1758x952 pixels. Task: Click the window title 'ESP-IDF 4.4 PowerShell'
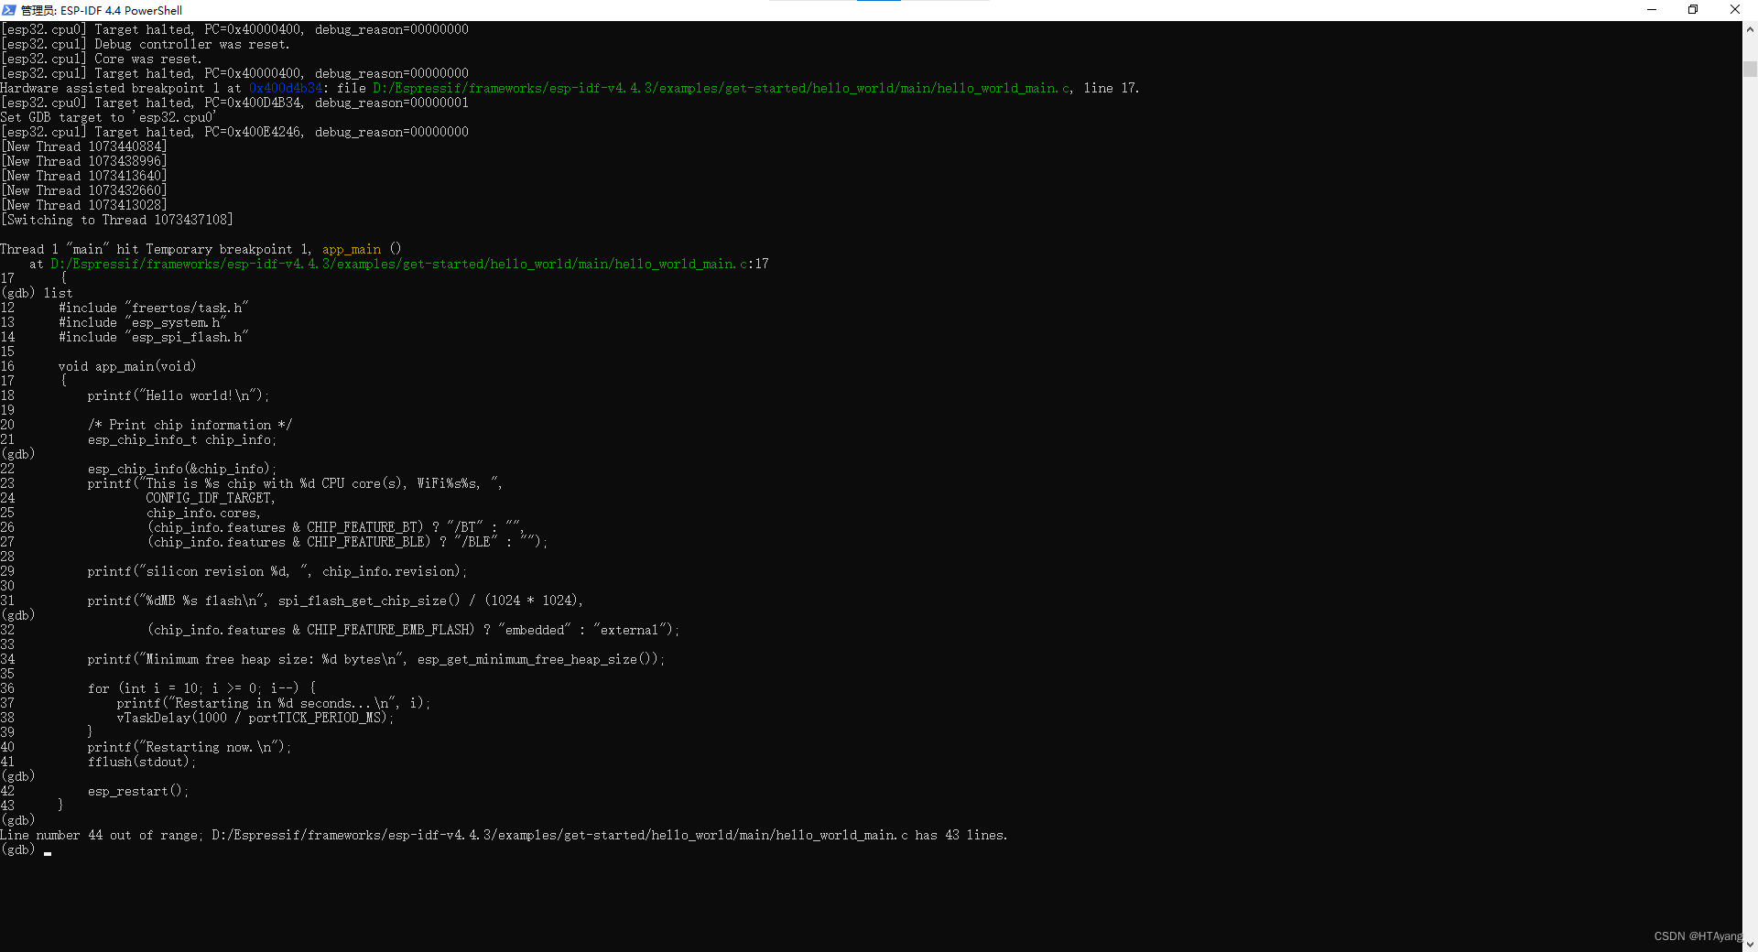click(x=121, y=10)
